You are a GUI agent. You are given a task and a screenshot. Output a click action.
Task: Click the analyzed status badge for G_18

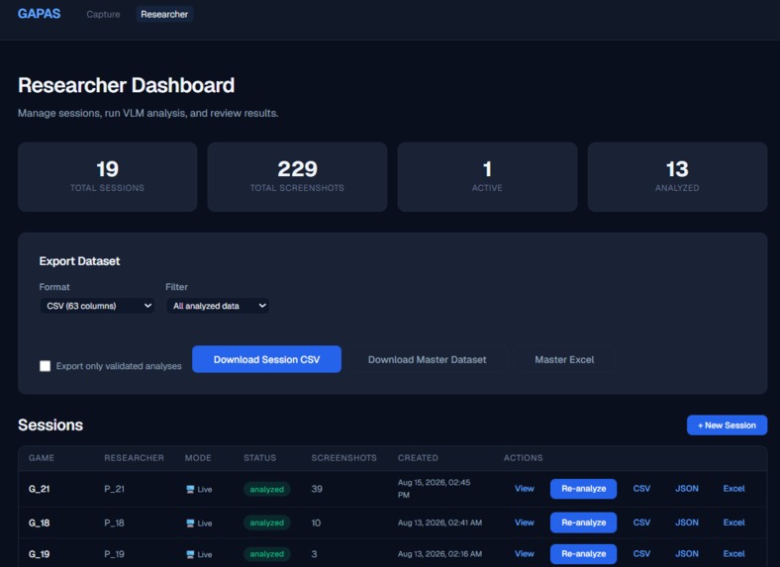[x=266, y=522]
